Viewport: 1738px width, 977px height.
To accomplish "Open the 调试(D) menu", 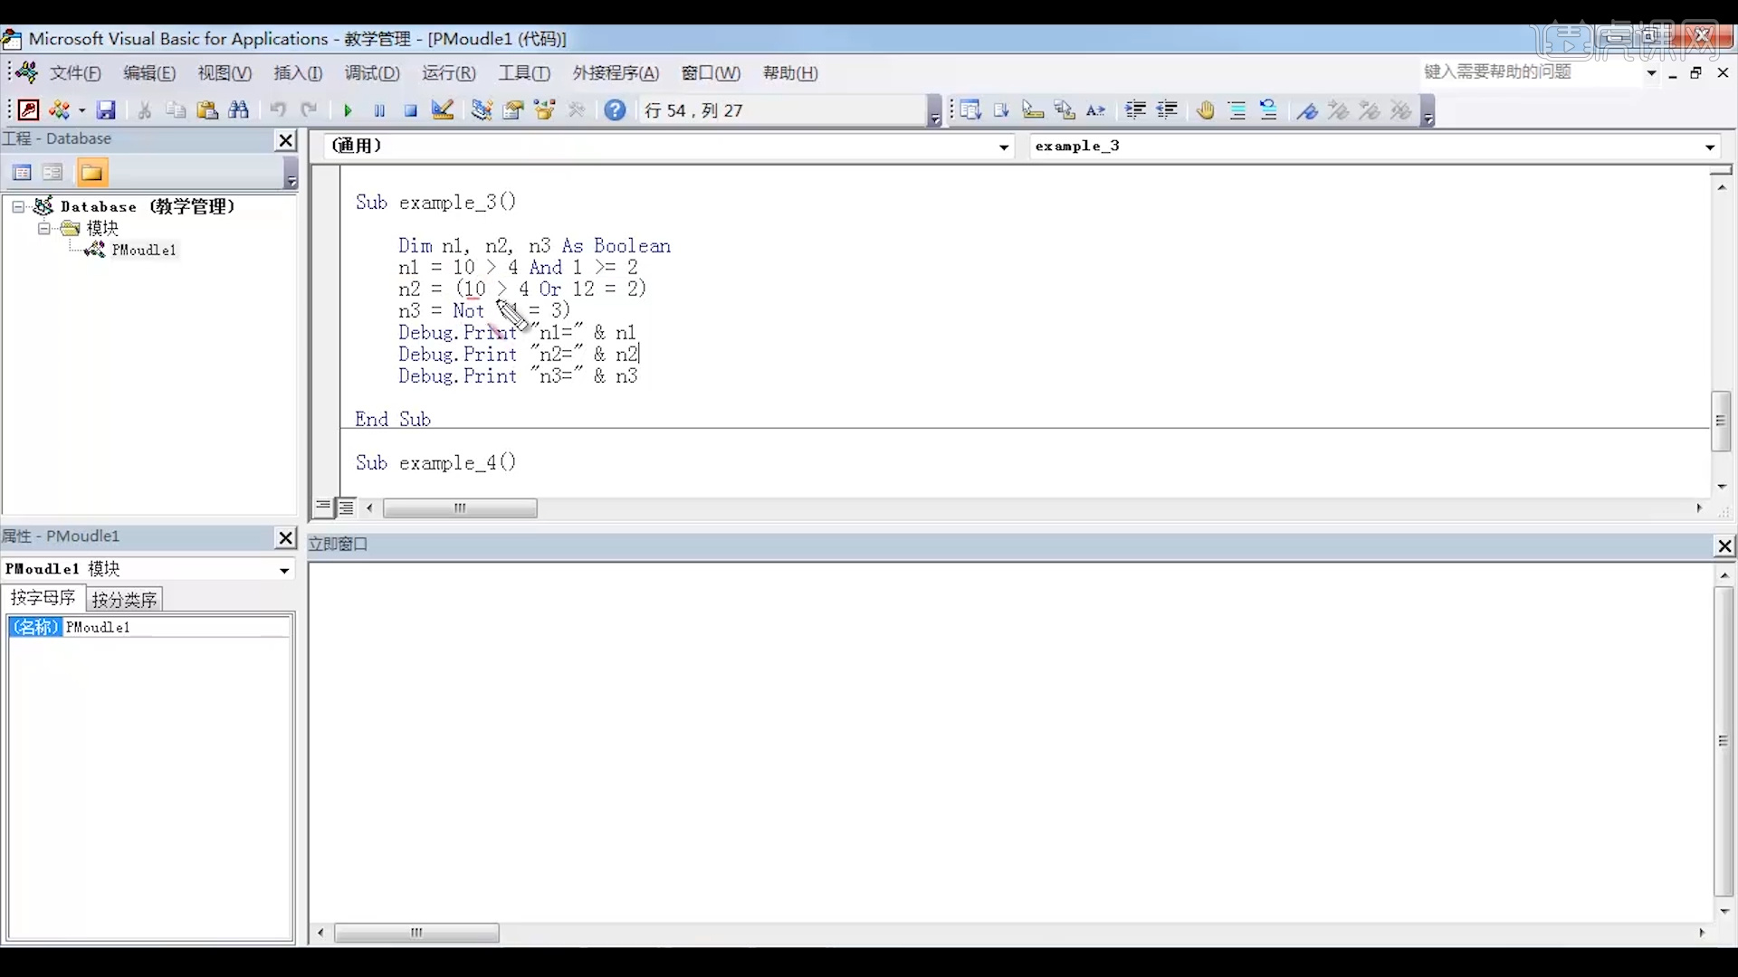I will [x=371, y=73].
